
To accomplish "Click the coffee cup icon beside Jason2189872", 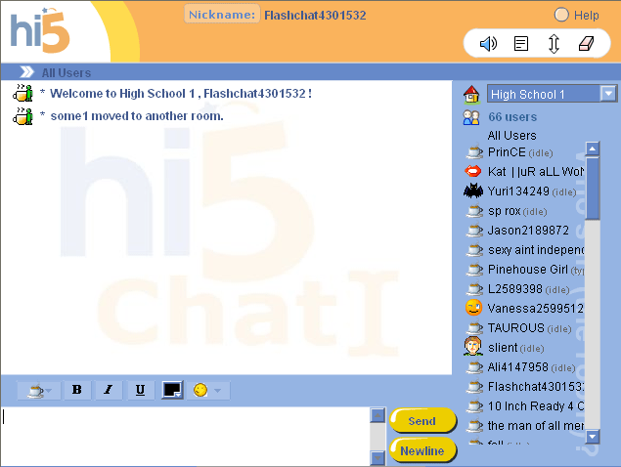I will (474, 231).
